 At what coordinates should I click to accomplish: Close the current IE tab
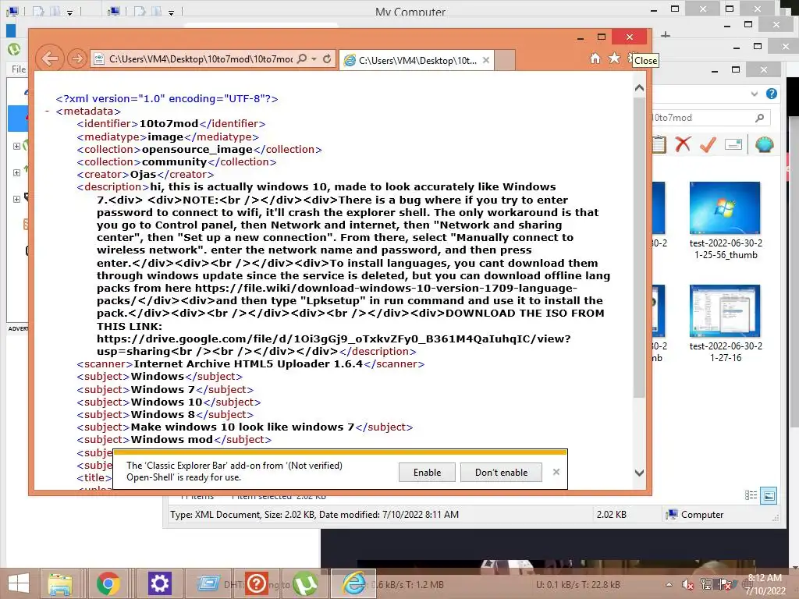tap(486, 60)
